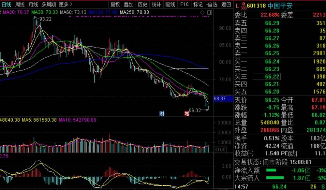Select the MA30: 70.33 indicator label
326x190 pixels.
coord(44,12)
